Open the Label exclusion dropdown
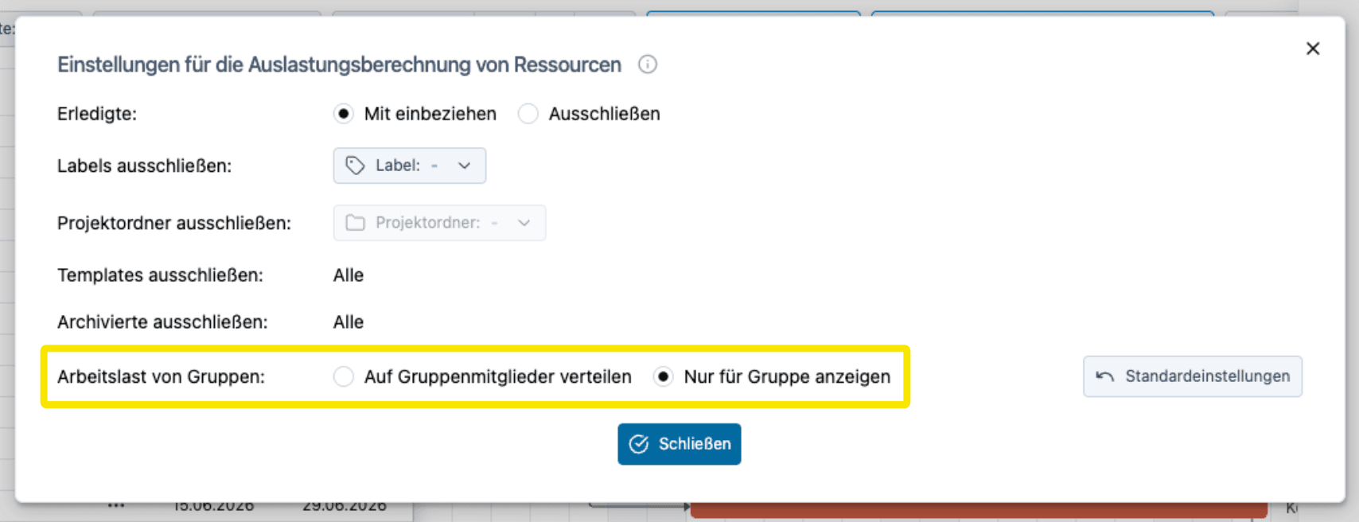 pos(410,166)
